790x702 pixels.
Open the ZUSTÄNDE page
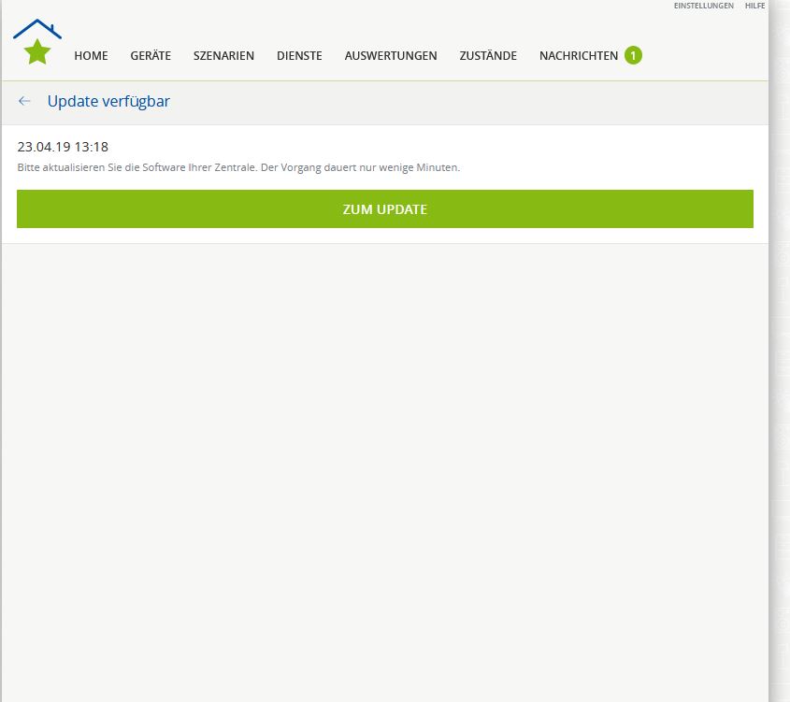pos(488,56)
